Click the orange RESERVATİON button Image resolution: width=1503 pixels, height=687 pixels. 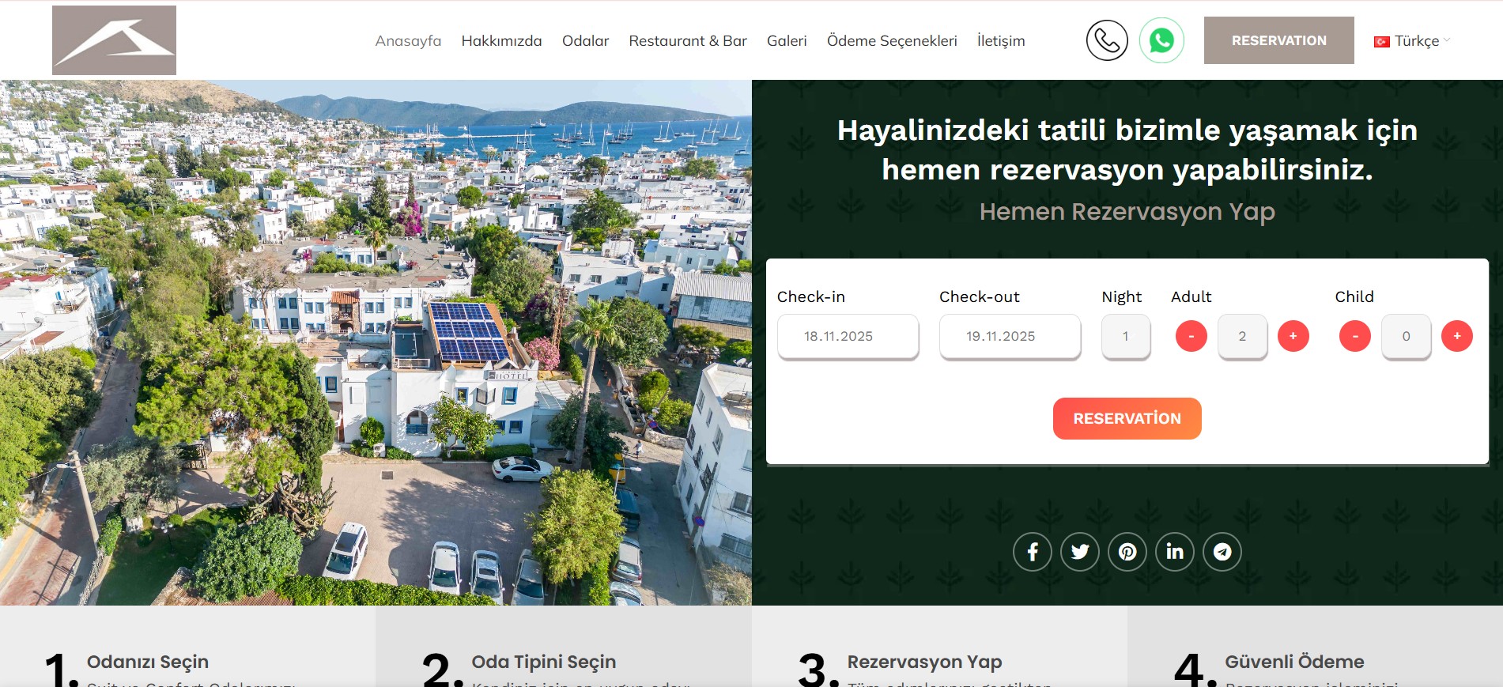tap(1127, 418)
